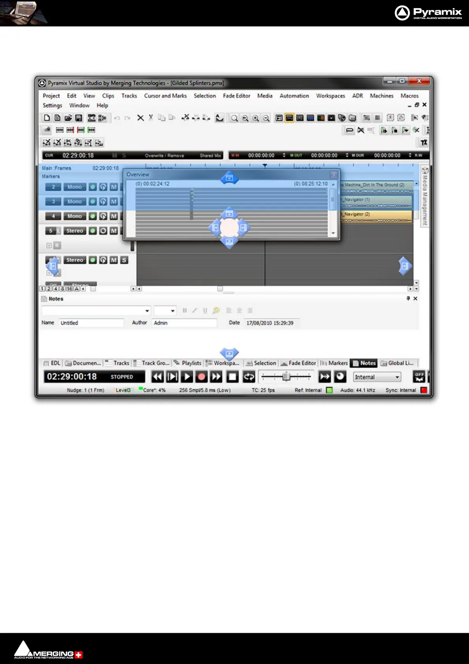Click the OFF automation icon near transport
Screen dimensions: 469x664
[x=419, y=377]
